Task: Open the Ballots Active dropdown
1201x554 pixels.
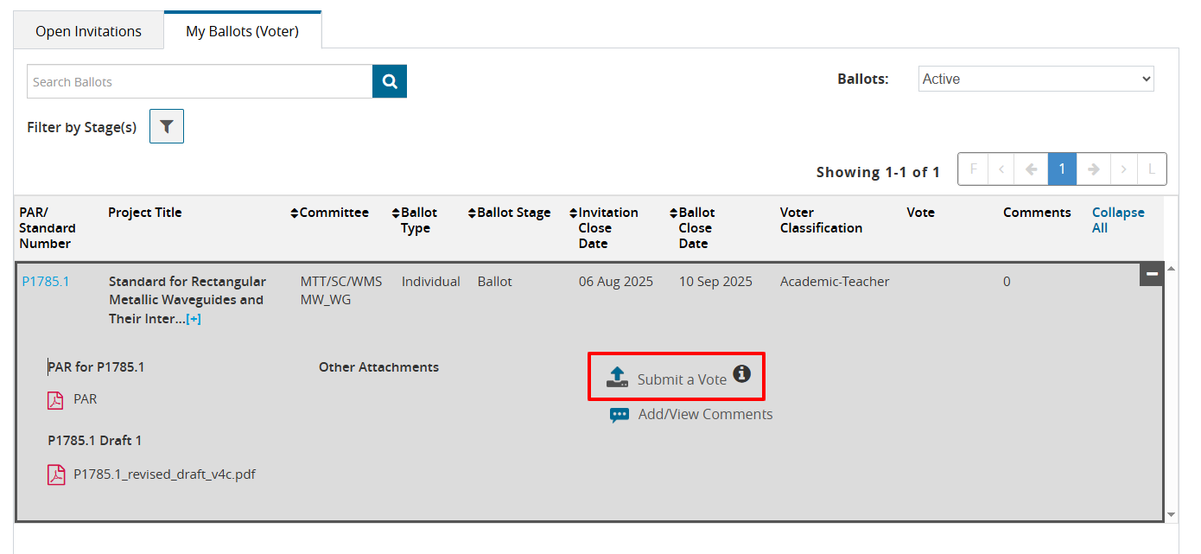Action: [1036, 79]
